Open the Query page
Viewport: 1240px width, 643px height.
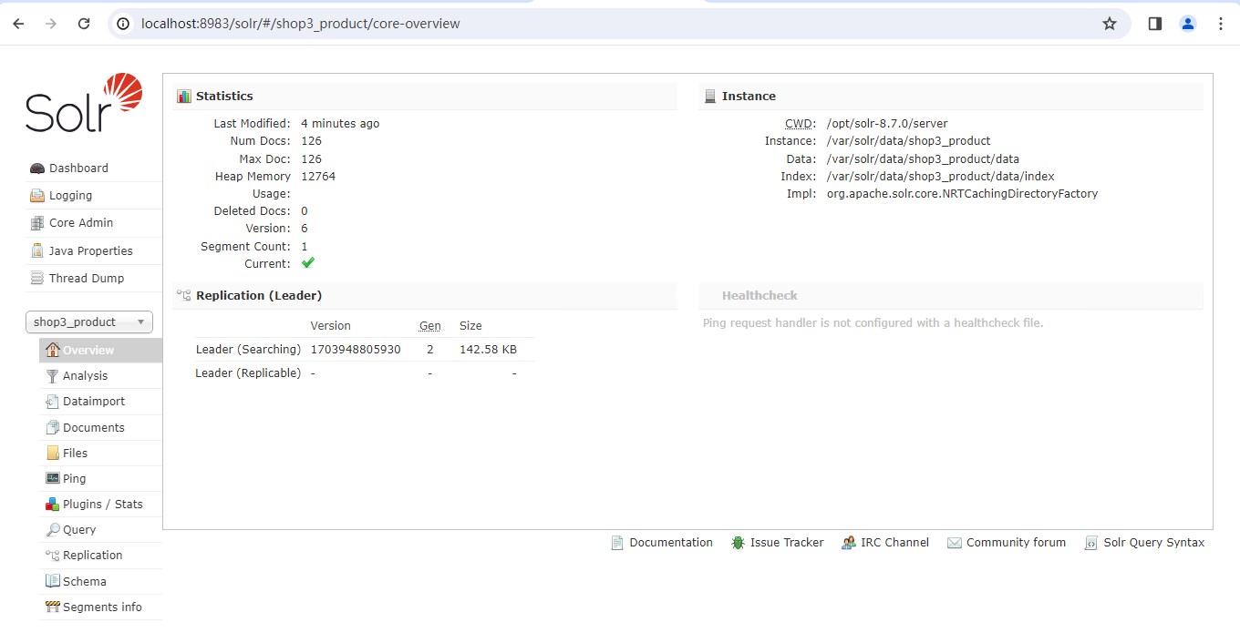pyautogui.click(x=79, y=529)
